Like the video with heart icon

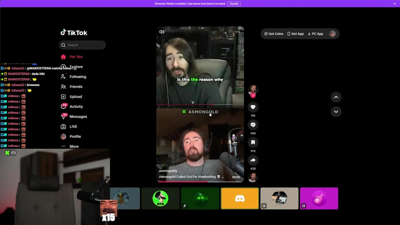point(253,107)
